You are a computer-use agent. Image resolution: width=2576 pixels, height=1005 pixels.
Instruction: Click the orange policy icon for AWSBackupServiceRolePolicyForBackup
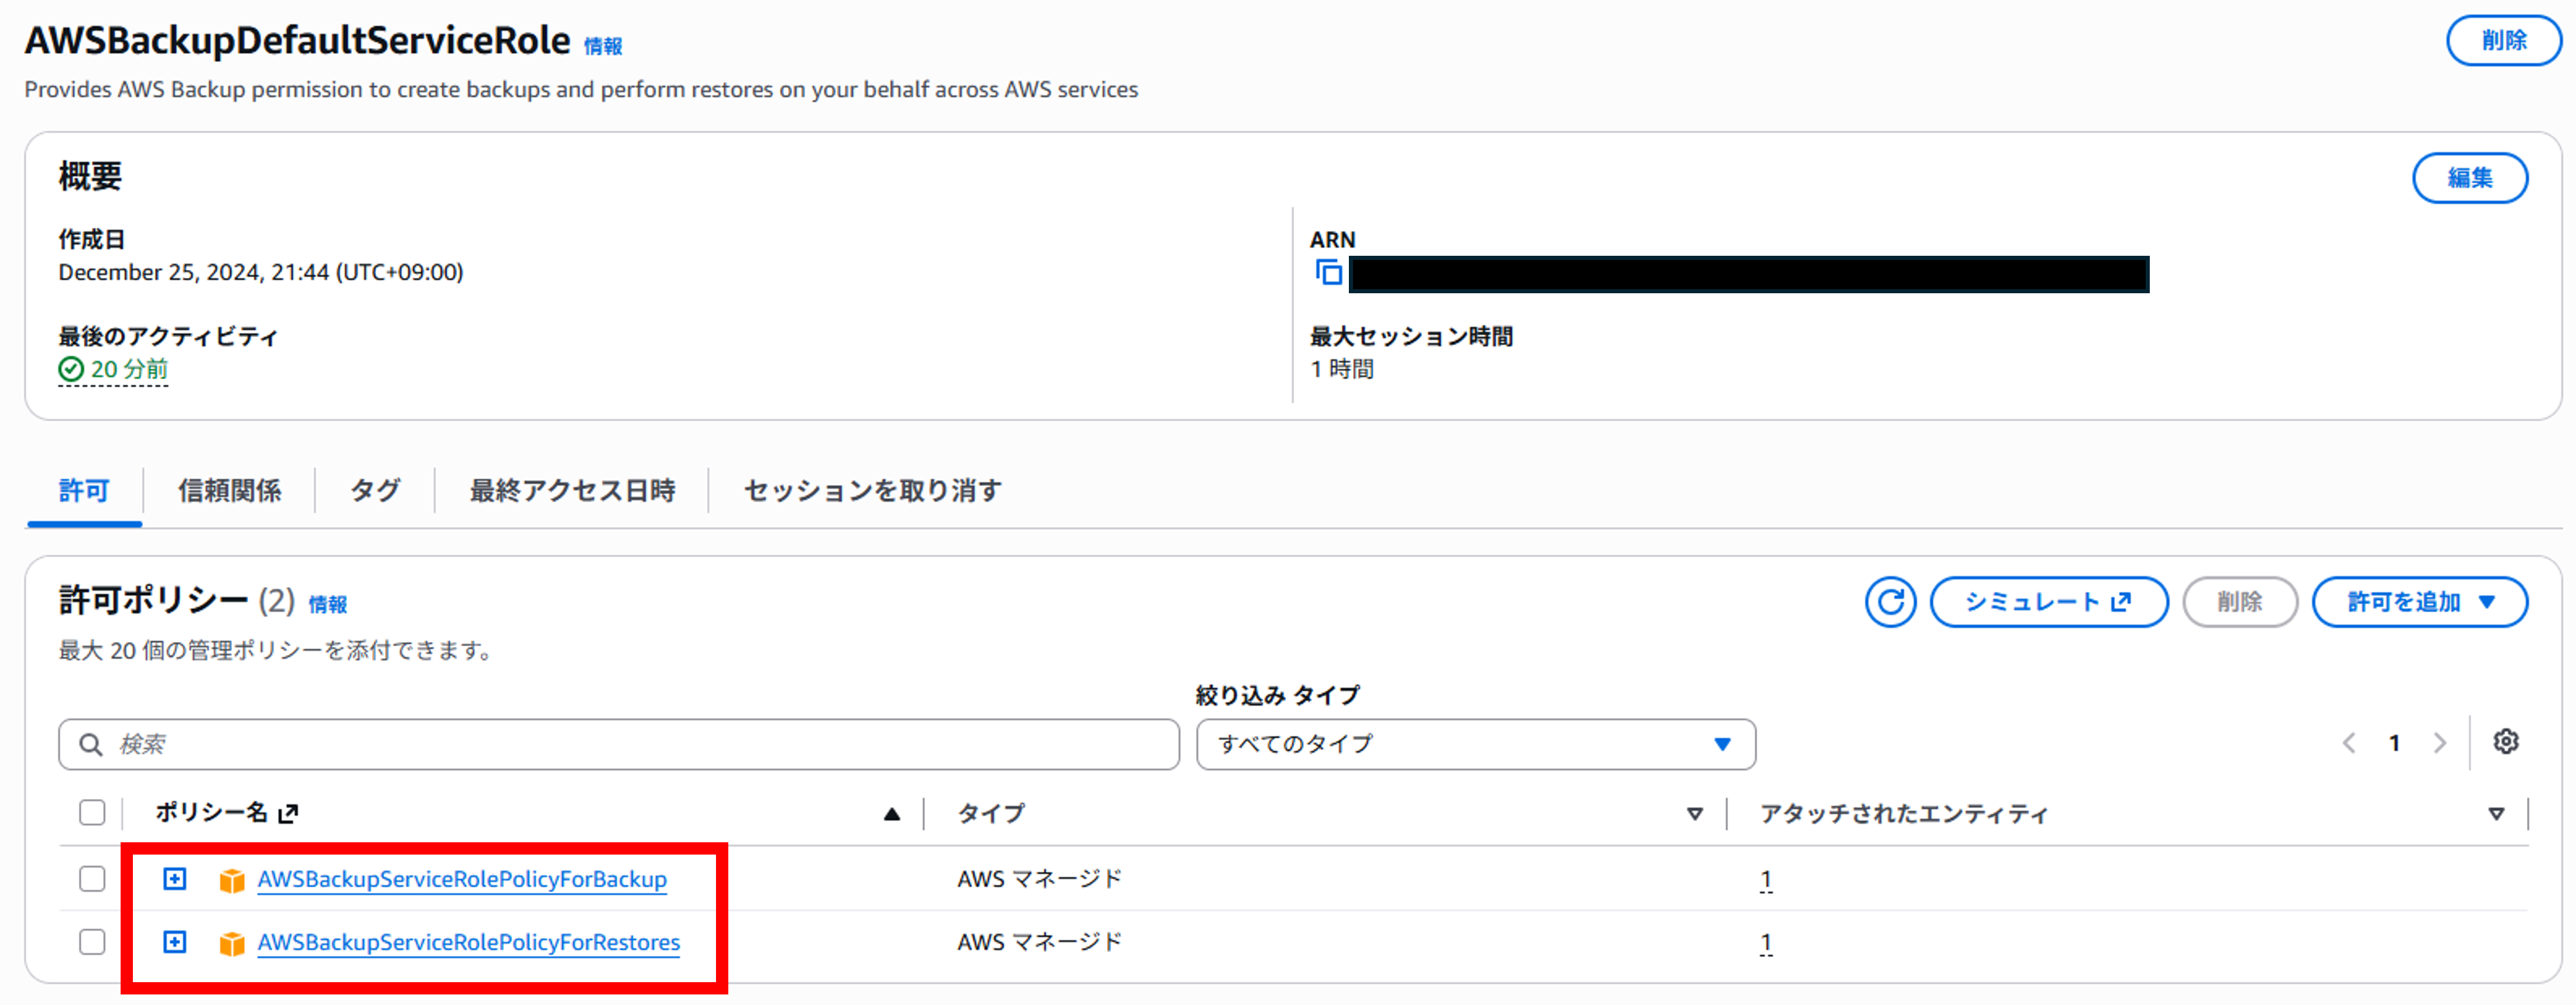coord(232,880)
